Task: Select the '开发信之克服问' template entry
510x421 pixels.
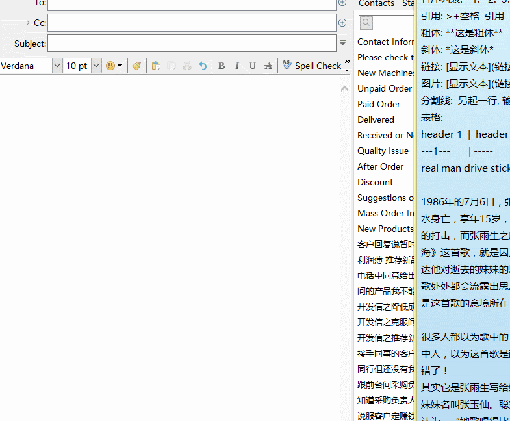Action: click(x=386, y=322)
